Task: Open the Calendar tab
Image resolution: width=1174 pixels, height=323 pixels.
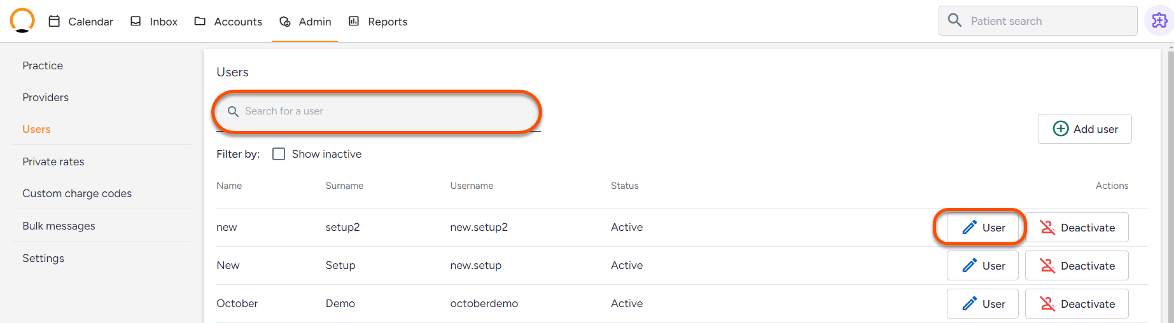Action: (x=81, y=22)
